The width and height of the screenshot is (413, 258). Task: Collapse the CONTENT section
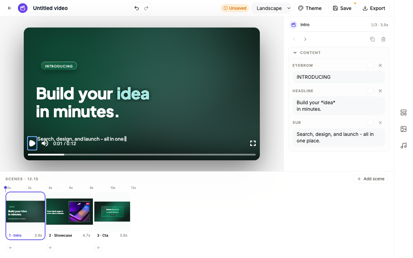click(x=295, y=53)
